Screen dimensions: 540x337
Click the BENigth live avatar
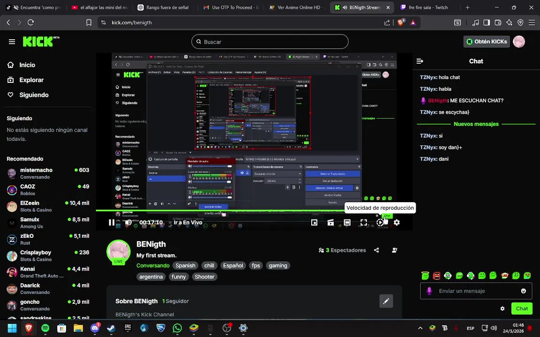(119, 252)
